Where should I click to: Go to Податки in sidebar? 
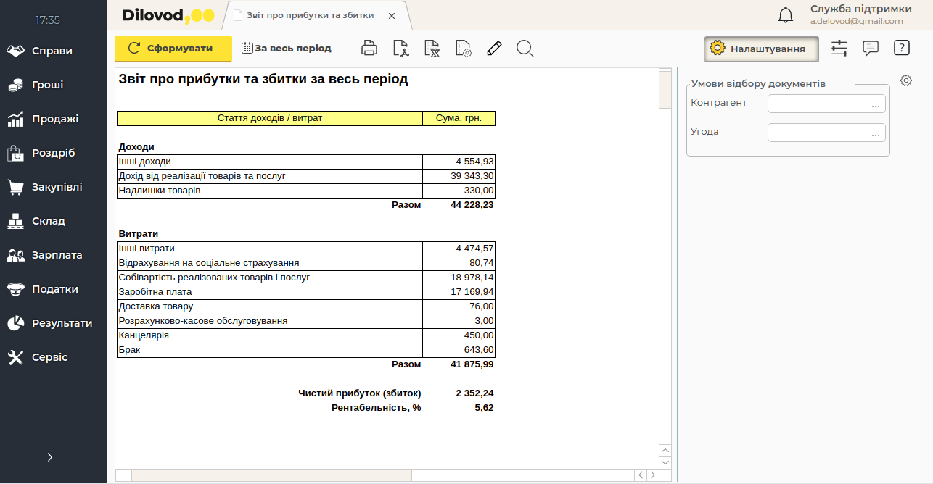pyautogui.click(x=54, y=289)
